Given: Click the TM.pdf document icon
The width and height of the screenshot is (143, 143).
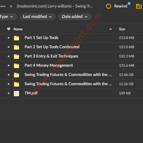Looking at the screenshot, I should point(16,94).
